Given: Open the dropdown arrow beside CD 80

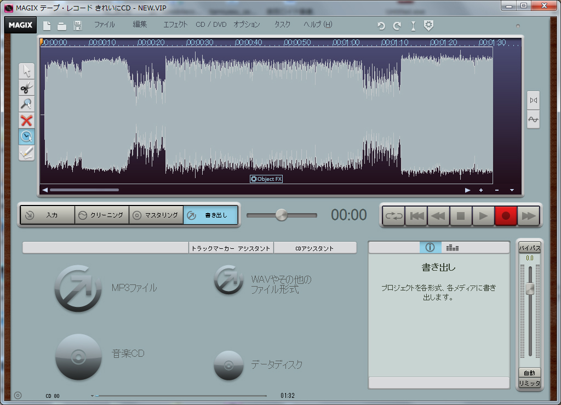Looking at the screenshot, I should pos(92,396).
